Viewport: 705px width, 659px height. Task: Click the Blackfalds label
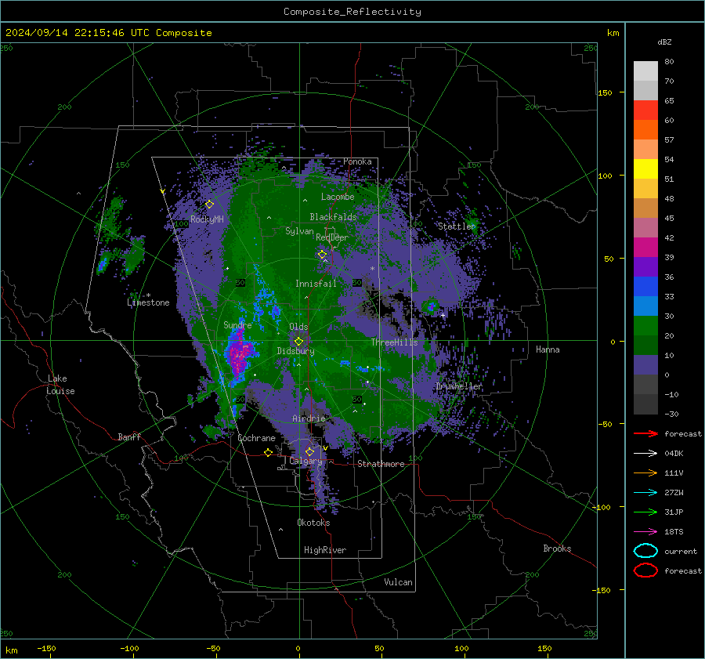tap(333, 217)
